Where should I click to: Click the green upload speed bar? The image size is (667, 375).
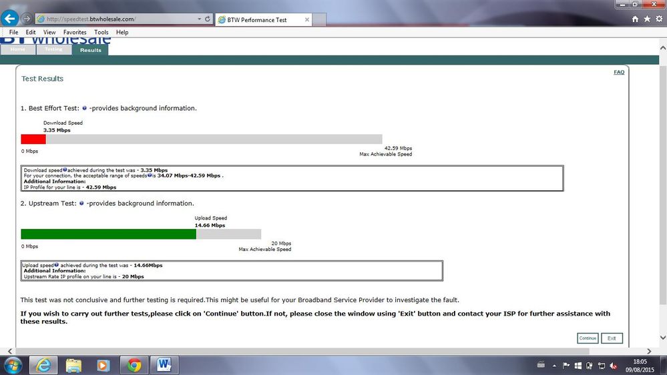(108, 234)
